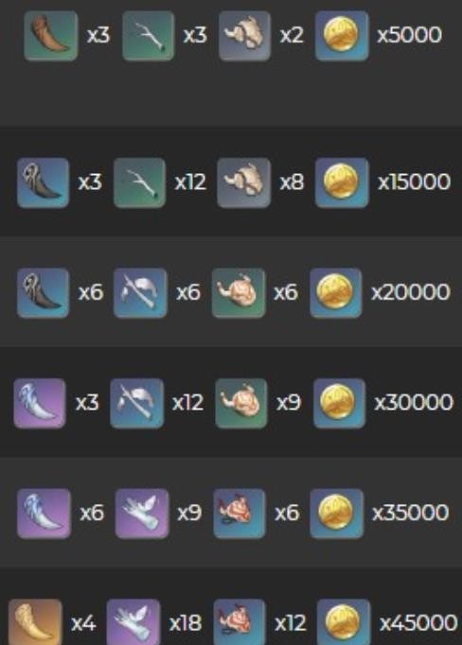Click the brown claw material icon
The width and height of the screenshot is (462, 645).
pos(50,36)
